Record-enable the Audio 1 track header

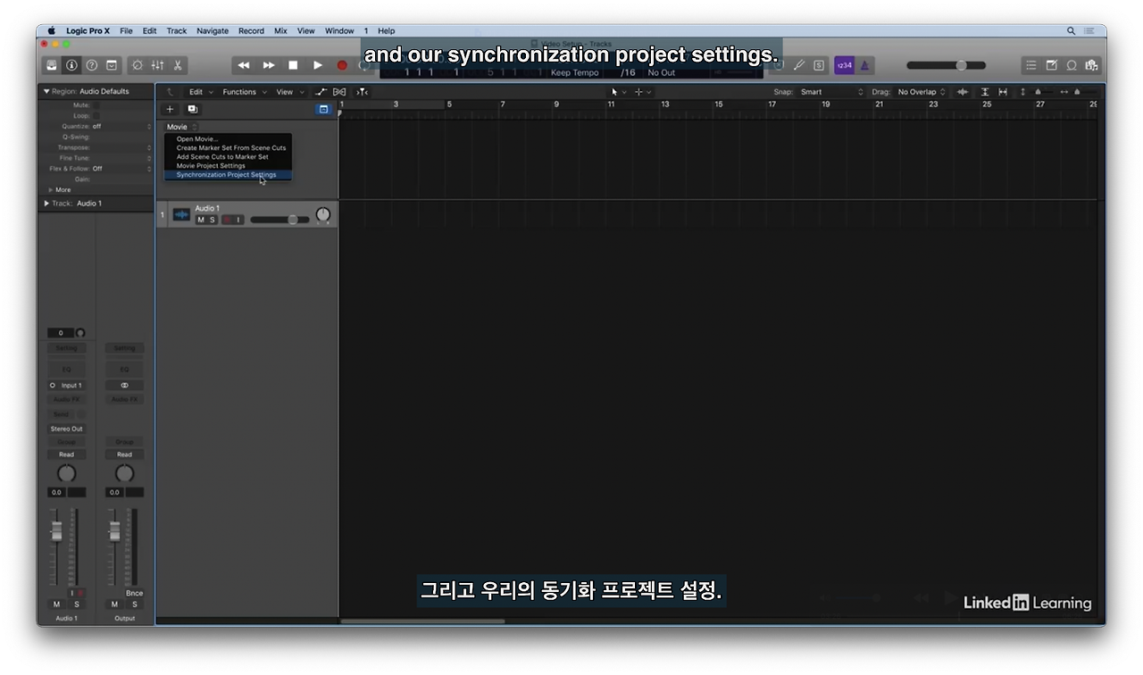click(226, 220)
